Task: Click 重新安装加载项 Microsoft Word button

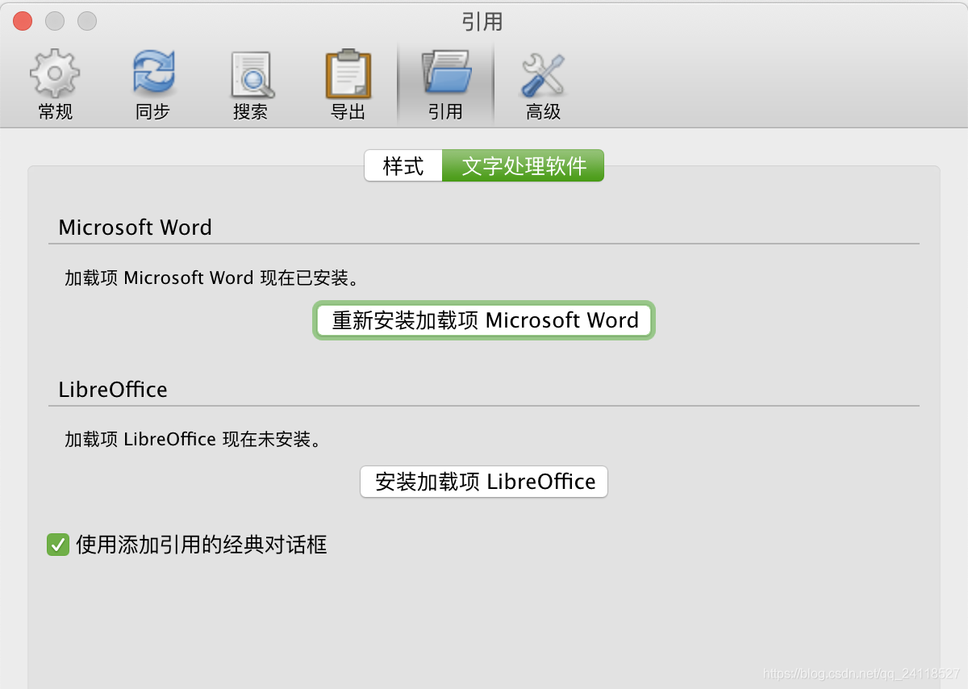Action: tap(484, 320)
